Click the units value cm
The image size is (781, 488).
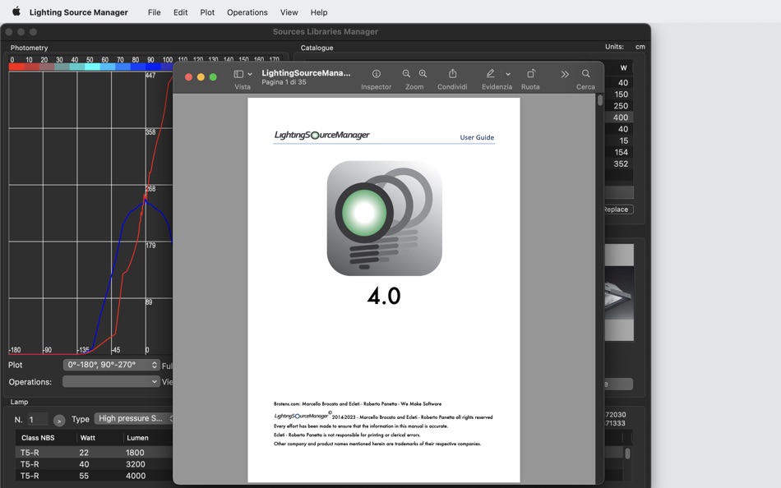640,47
